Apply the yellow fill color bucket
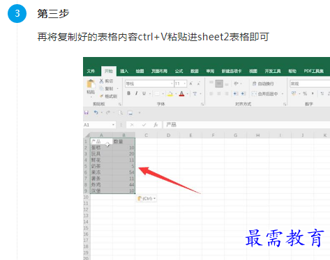 click(170, 94)
